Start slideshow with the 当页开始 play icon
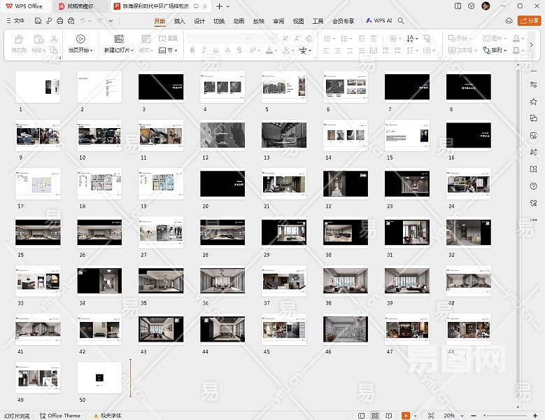Screen dimensions: 545x420 click(80, 39)
